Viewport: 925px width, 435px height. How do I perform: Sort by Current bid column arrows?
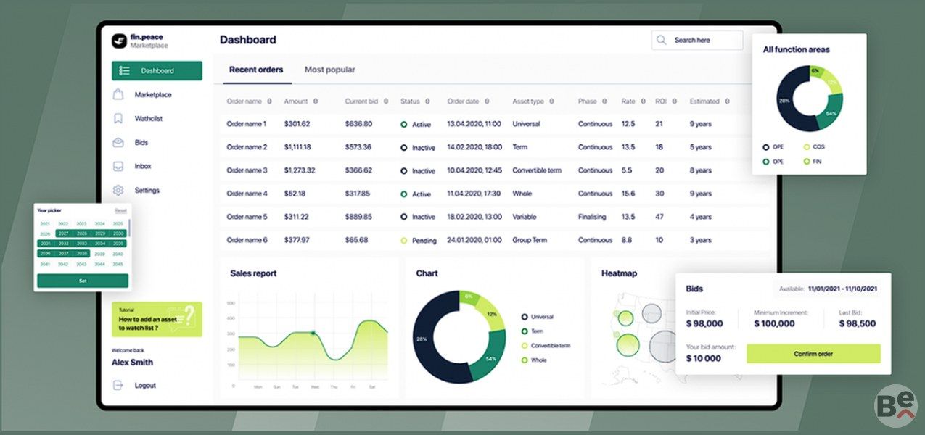(386, 101)
